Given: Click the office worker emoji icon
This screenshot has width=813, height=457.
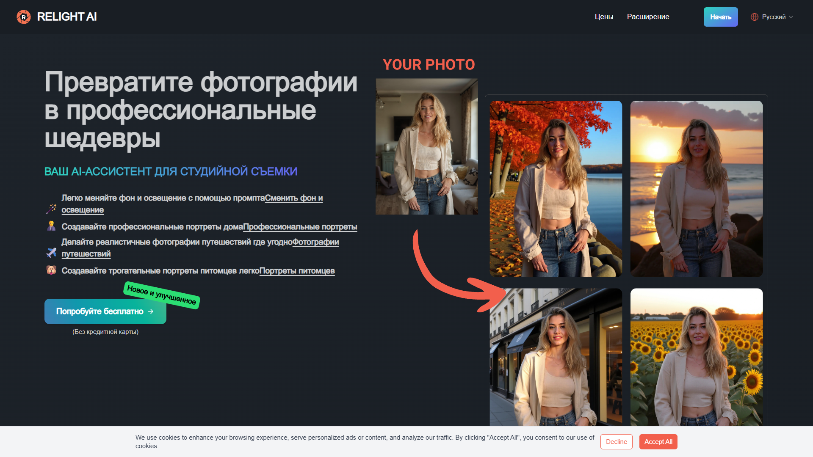Looking at the screenshot, I should tap(51, 226).
